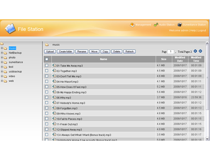Open the video folder in tree

(12, 76)
